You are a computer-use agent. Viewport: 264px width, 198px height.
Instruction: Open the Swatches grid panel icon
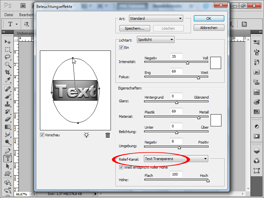[256, 112]
